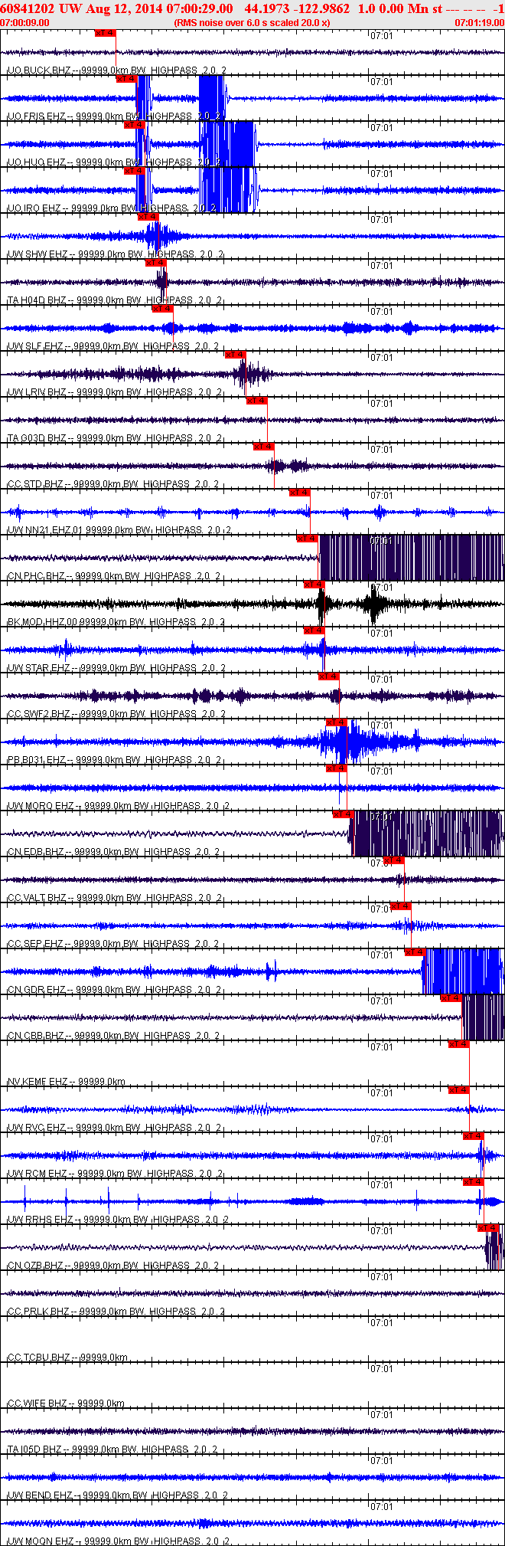Screen dimensions: 505x1546
Task: Click the 'UW.RRHS.EHZ' station label
Action: coord(40,1220)
